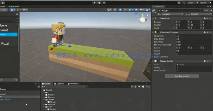Viewport: 213px width, 111px height.
Task: Open Scene view three-dot options menu
Action: tap(149, 6)
